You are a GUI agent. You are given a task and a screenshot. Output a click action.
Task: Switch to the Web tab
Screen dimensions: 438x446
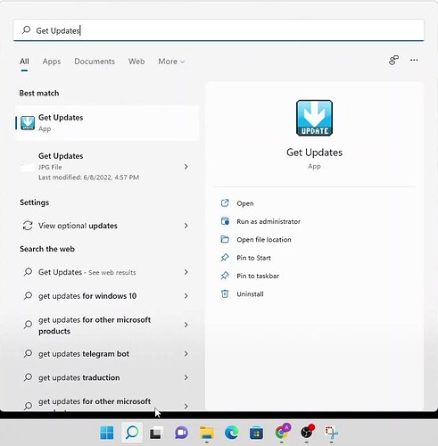(136, 62)
